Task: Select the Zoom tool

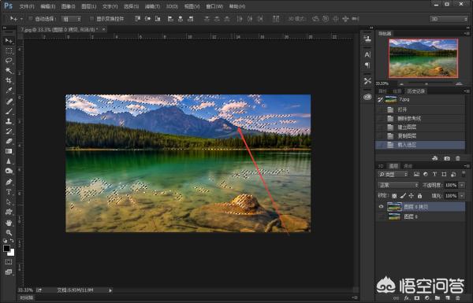Action: (x=9, y=232)
